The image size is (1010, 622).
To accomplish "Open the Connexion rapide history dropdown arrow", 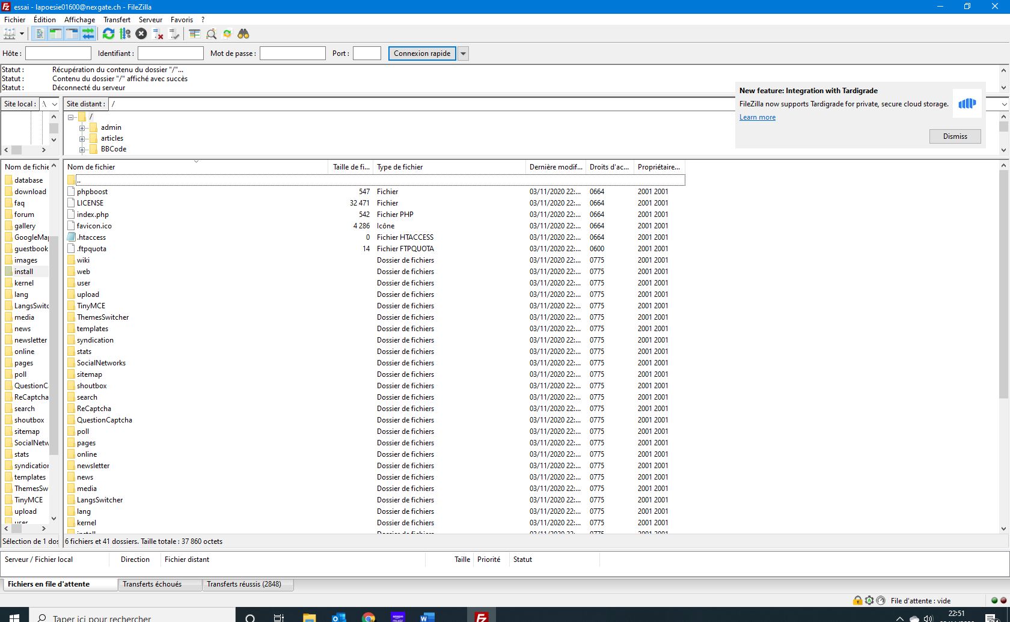I will coord(463,53).
